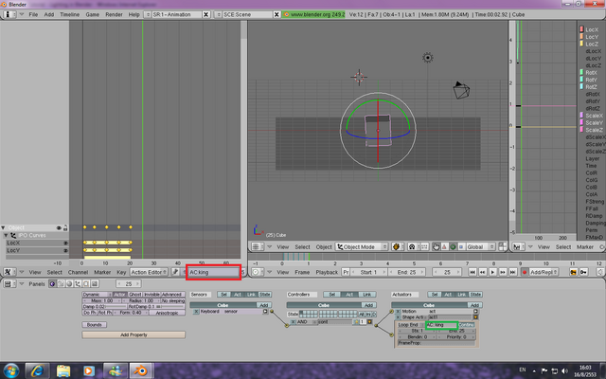Click the Add Property button
Screen dimensions: 606x379
pyautogui.click(x=134, y=334)
